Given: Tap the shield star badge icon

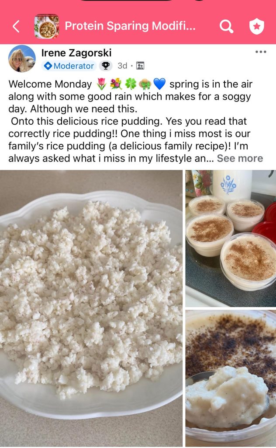Looking at the screenshot, I should pos(257,26).
